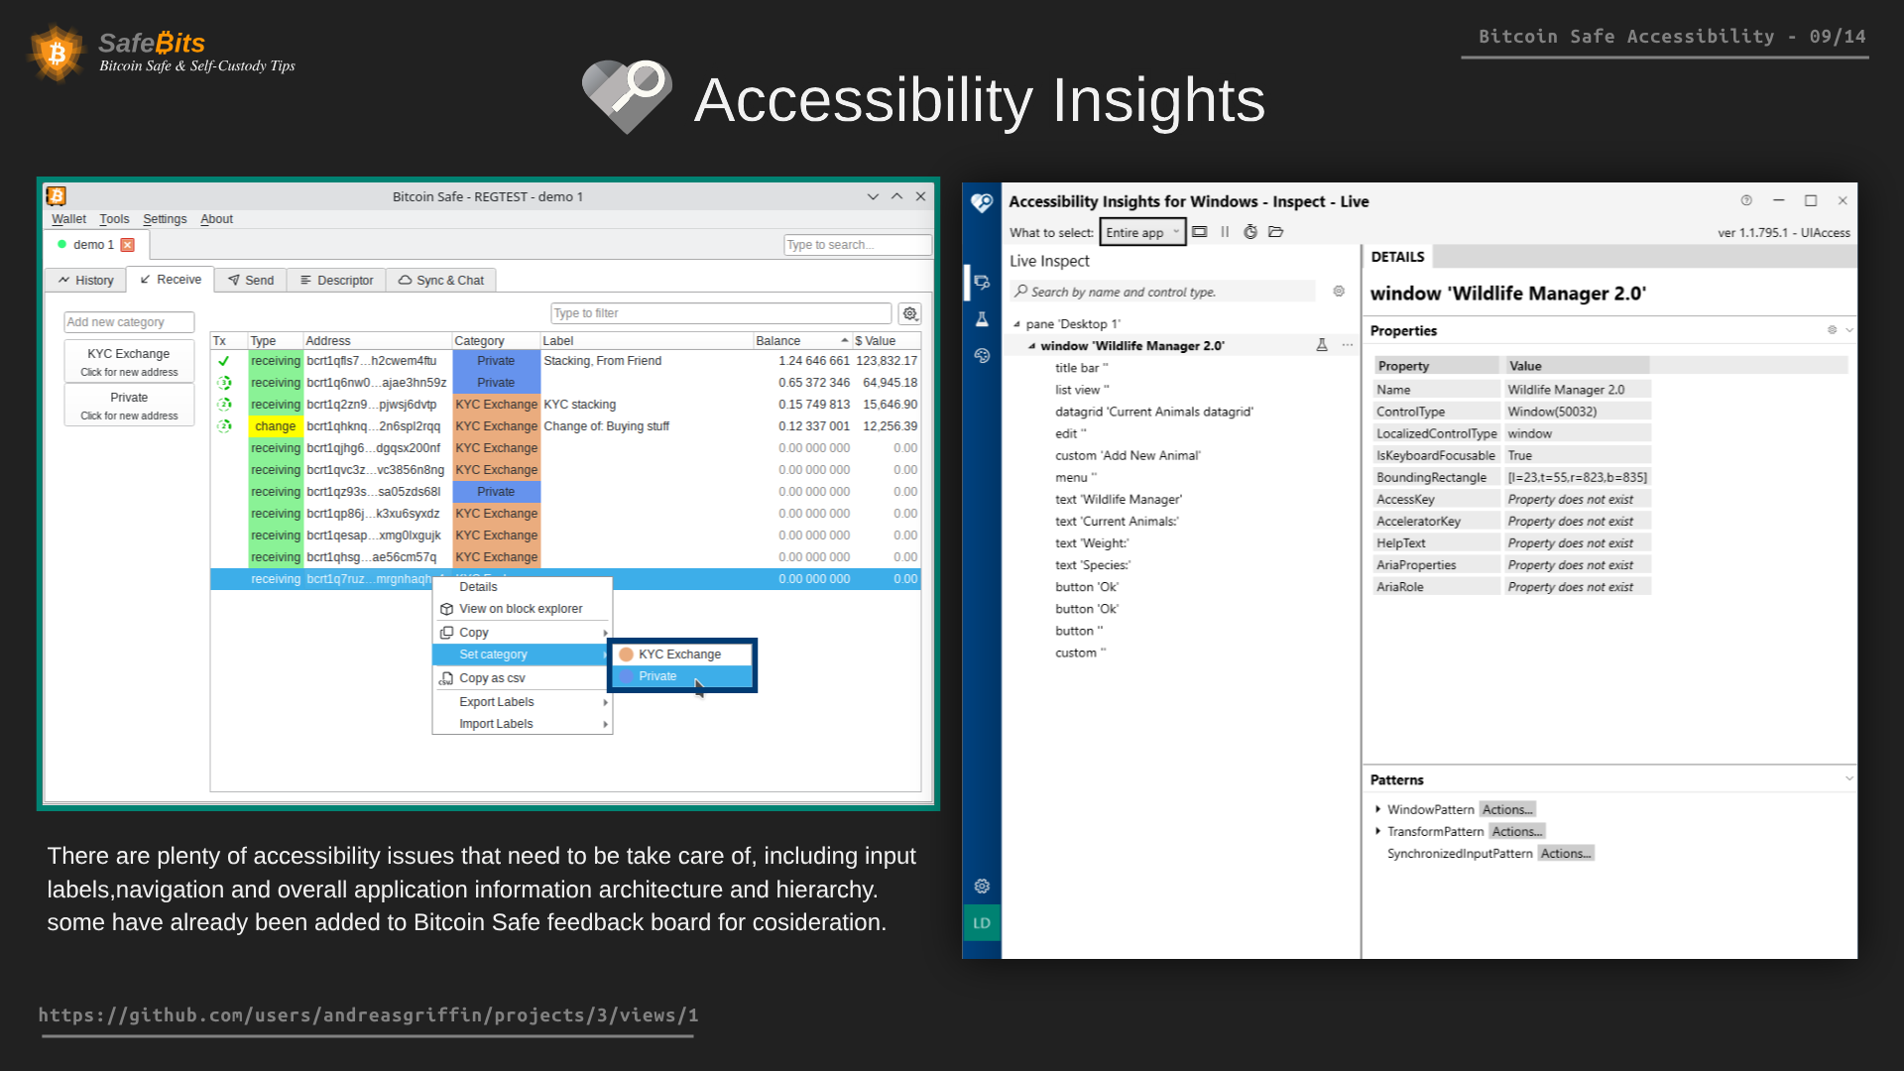
Task: Choose the KYC Exchange category option
Action: tap(682, 654)
